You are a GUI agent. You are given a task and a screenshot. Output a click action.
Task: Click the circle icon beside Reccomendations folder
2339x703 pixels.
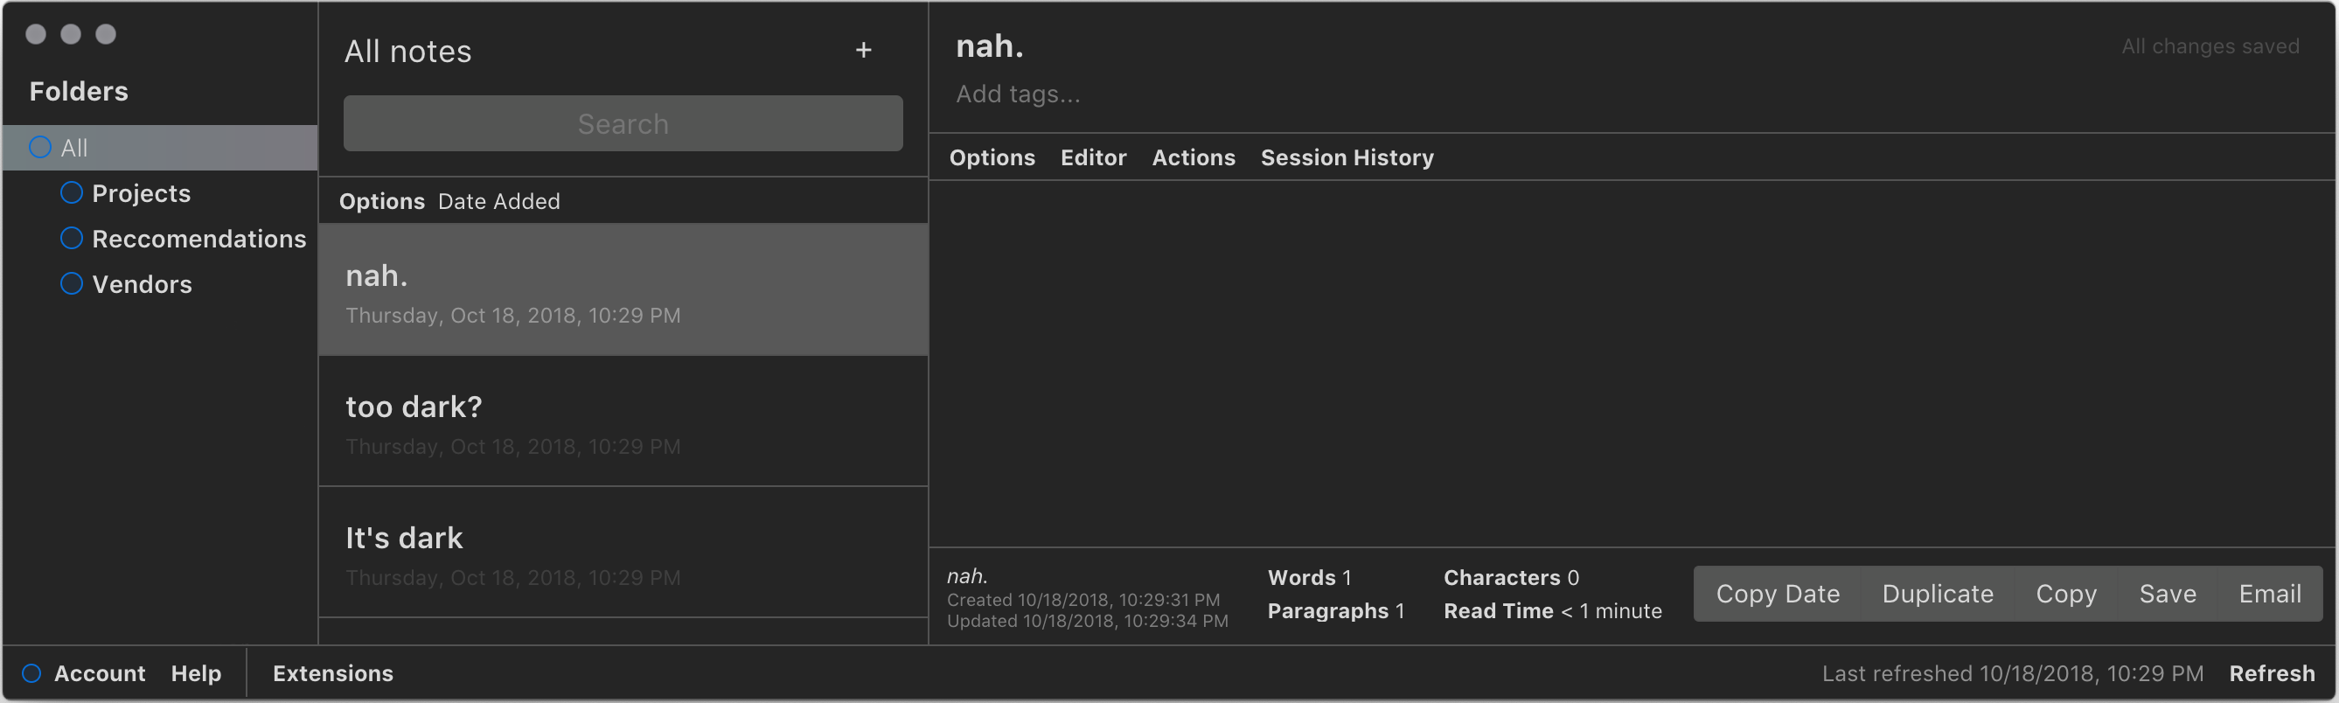coord(72,238)
